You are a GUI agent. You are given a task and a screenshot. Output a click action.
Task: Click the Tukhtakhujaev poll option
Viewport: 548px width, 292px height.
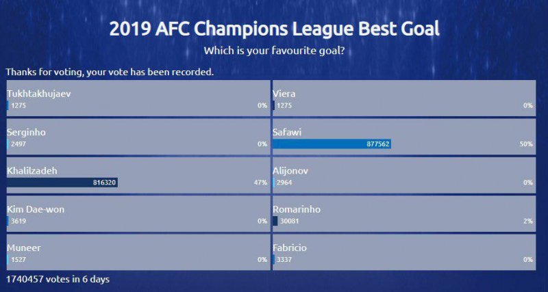click(39, 94)
